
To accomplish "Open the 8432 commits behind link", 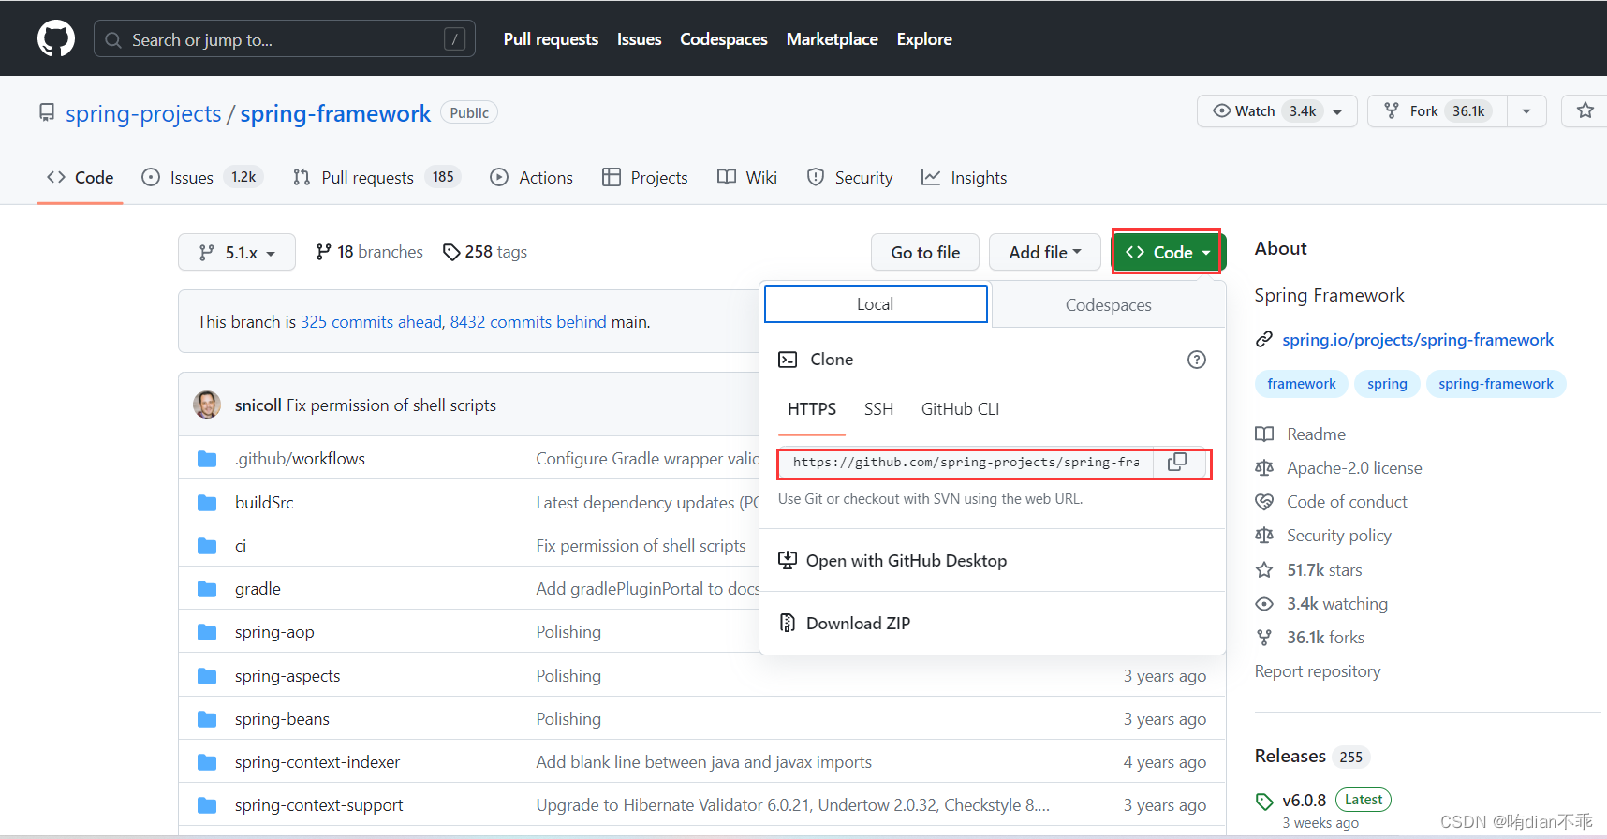I will click(528, 322).
